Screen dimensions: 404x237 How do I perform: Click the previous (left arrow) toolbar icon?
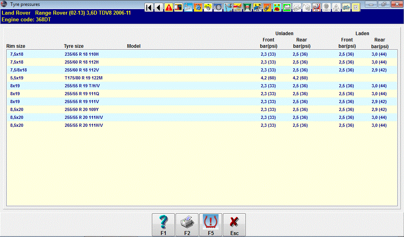click(159, 8)
